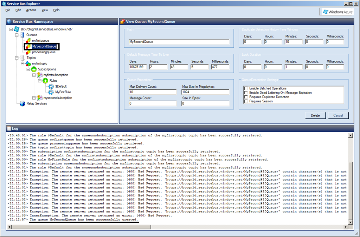
Task: Click the Service Bus Namespace panel globe icon
Action: pyautogui.click(x=9, y=21)
